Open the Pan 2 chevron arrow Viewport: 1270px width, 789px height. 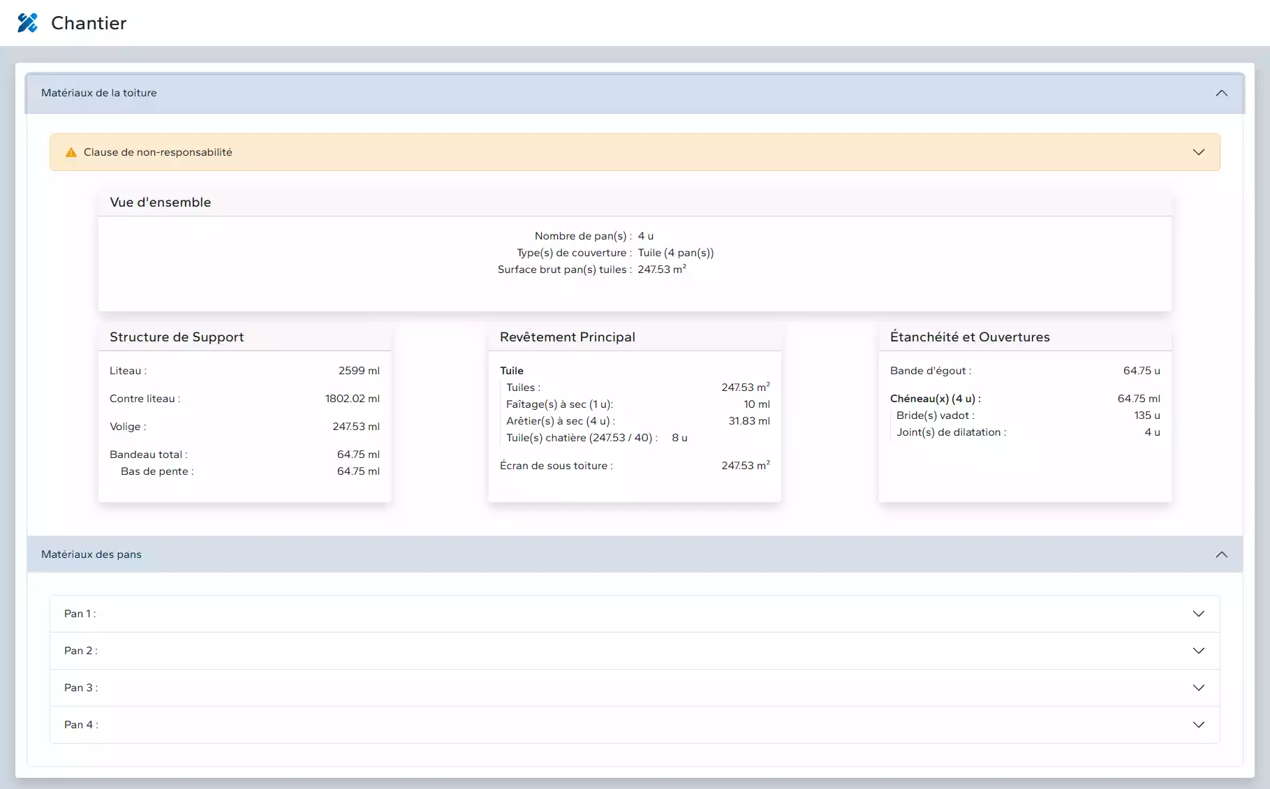pyautogui.click(x=1198, y=651)
